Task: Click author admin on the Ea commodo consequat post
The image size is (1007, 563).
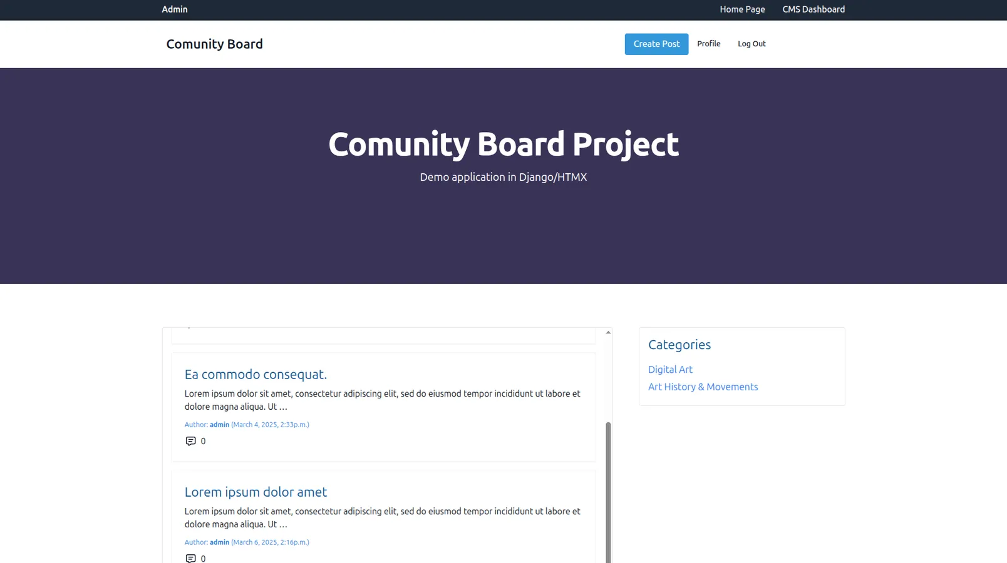Action: (219, 425)
